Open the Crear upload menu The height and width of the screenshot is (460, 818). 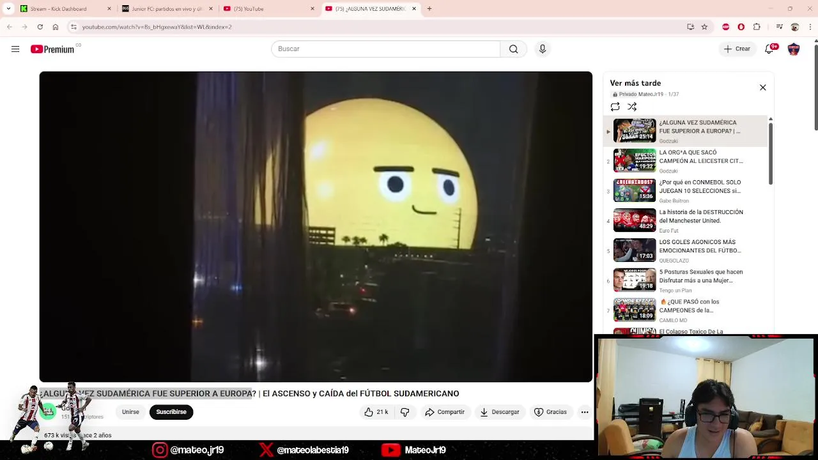pos(737,49)
